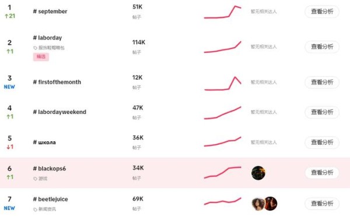Click the second red-toned avatar for #beetlejuice
This screenshot has width=350, height=217.
tap(271, 204)
